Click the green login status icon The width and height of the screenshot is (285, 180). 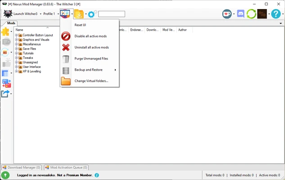5,175
